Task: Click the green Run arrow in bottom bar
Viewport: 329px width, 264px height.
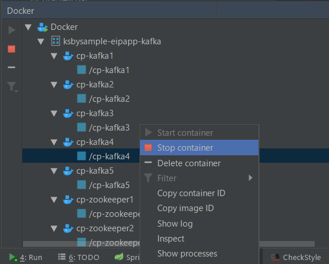Action: [x=13, y=257]
